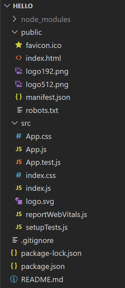
Task: Click the purple shapes icon for logo.svg
Action: tap(19, 201)
